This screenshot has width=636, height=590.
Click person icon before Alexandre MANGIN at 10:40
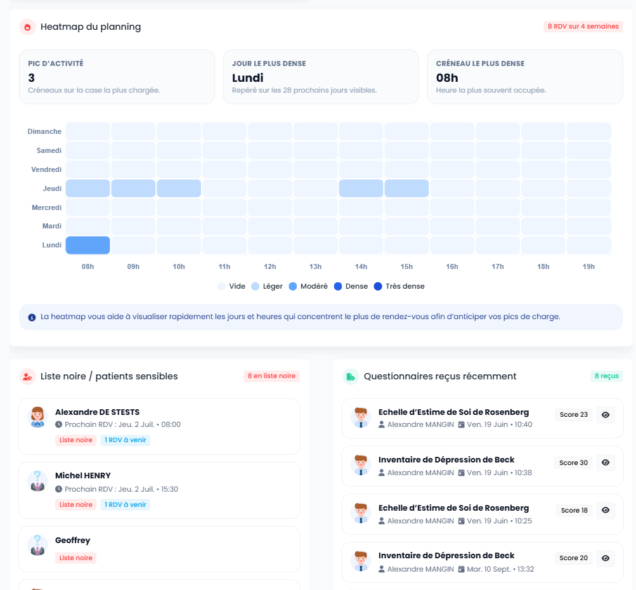[x=382, y=424]
